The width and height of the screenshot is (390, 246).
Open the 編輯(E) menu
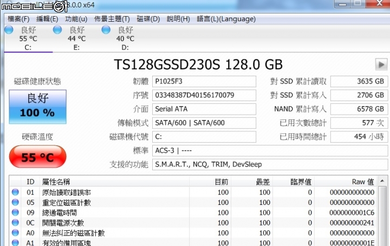[x=47, y=19]
